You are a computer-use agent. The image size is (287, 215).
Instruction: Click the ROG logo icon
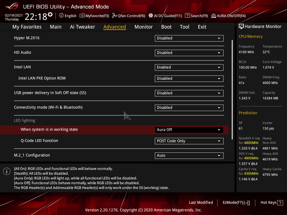click(12, 6)
